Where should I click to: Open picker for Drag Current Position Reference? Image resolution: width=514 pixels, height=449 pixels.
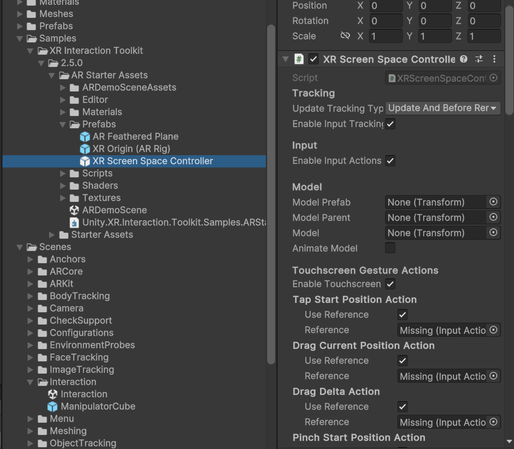click(493, 375)
